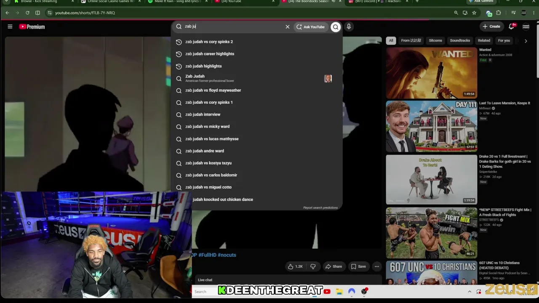The width and height of the screenshot is (539, 303).
Task: Pick suggestion 'zab judah career highlights'
Action: click(256, 54)
